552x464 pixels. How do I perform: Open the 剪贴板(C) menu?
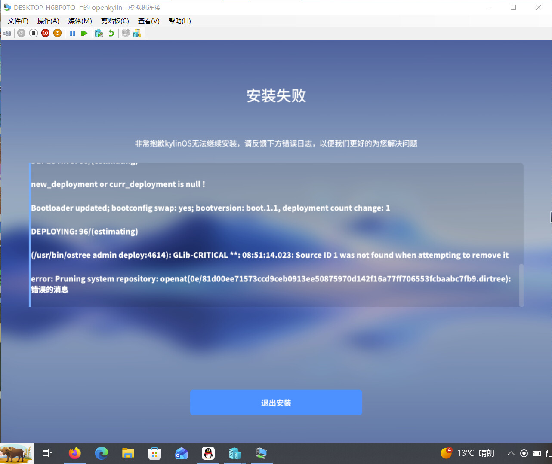point(115,21)
